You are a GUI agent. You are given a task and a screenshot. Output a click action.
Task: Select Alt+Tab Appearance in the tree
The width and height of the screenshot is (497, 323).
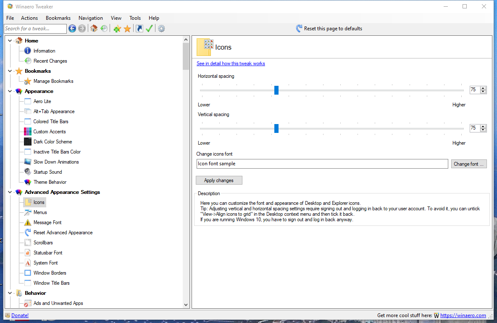[54, 111]
